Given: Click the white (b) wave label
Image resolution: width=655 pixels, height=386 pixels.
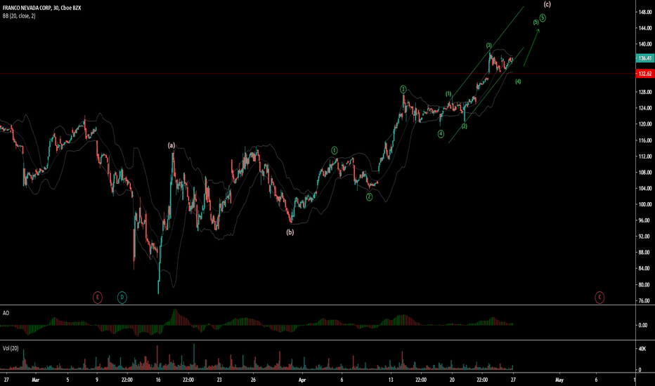Looking at the screenshot, I should 290,232.
